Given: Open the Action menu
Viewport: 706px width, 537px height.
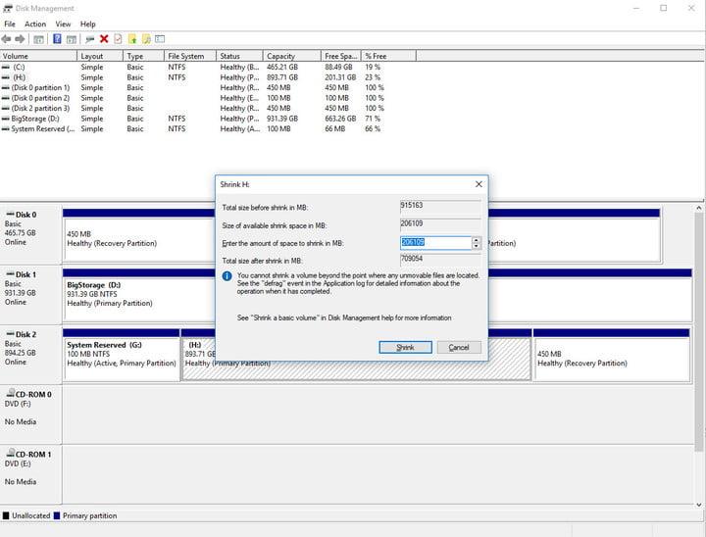Looking at the screenshot, I should coord(35,24).
